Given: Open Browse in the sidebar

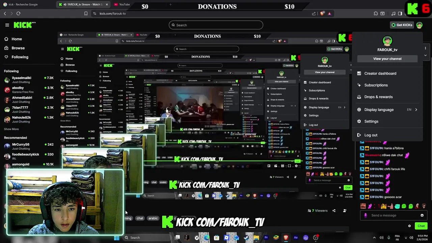Looking at the screenshot, I should tap(14, 48).
